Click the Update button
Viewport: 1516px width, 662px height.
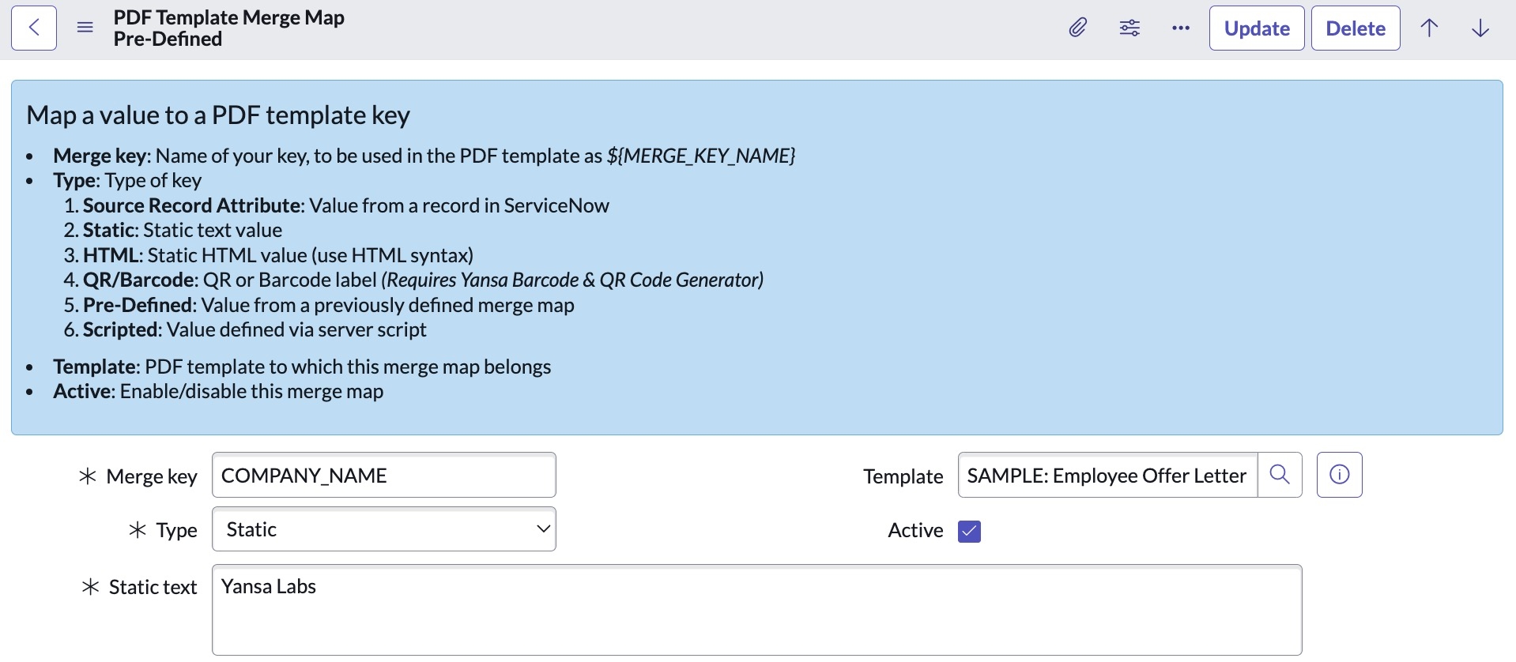pyautogui.click(x=1257, y=28)
